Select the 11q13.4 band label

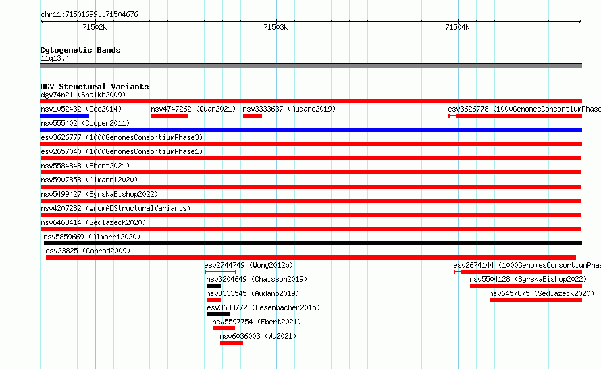click(55, 58)
